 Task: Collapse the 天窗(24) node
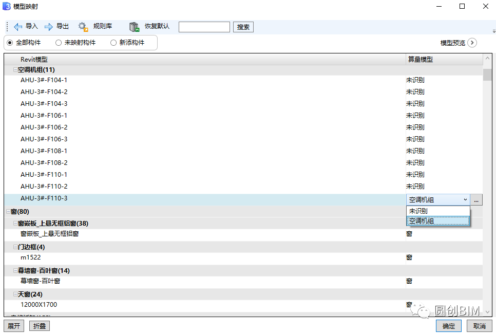click(15, 294)
